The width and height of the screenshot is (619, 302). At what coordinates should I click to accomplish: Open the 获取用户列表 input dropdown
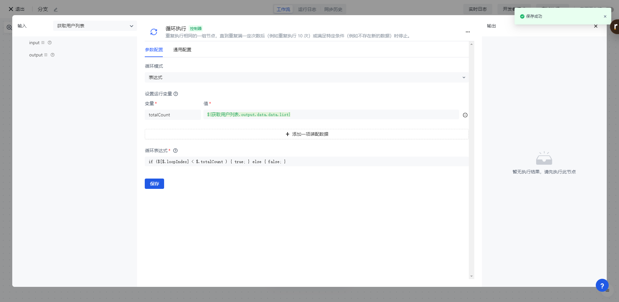pyautogui.click(x=95, y=26)
